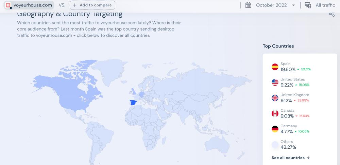340x165 pixels.
Task: Click Add to compare button
Action: [x=92, y=5]
